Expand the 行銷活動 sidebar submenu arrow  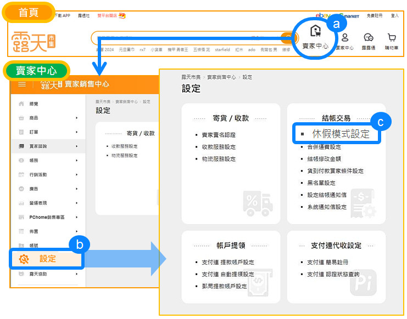pos(77,174)
